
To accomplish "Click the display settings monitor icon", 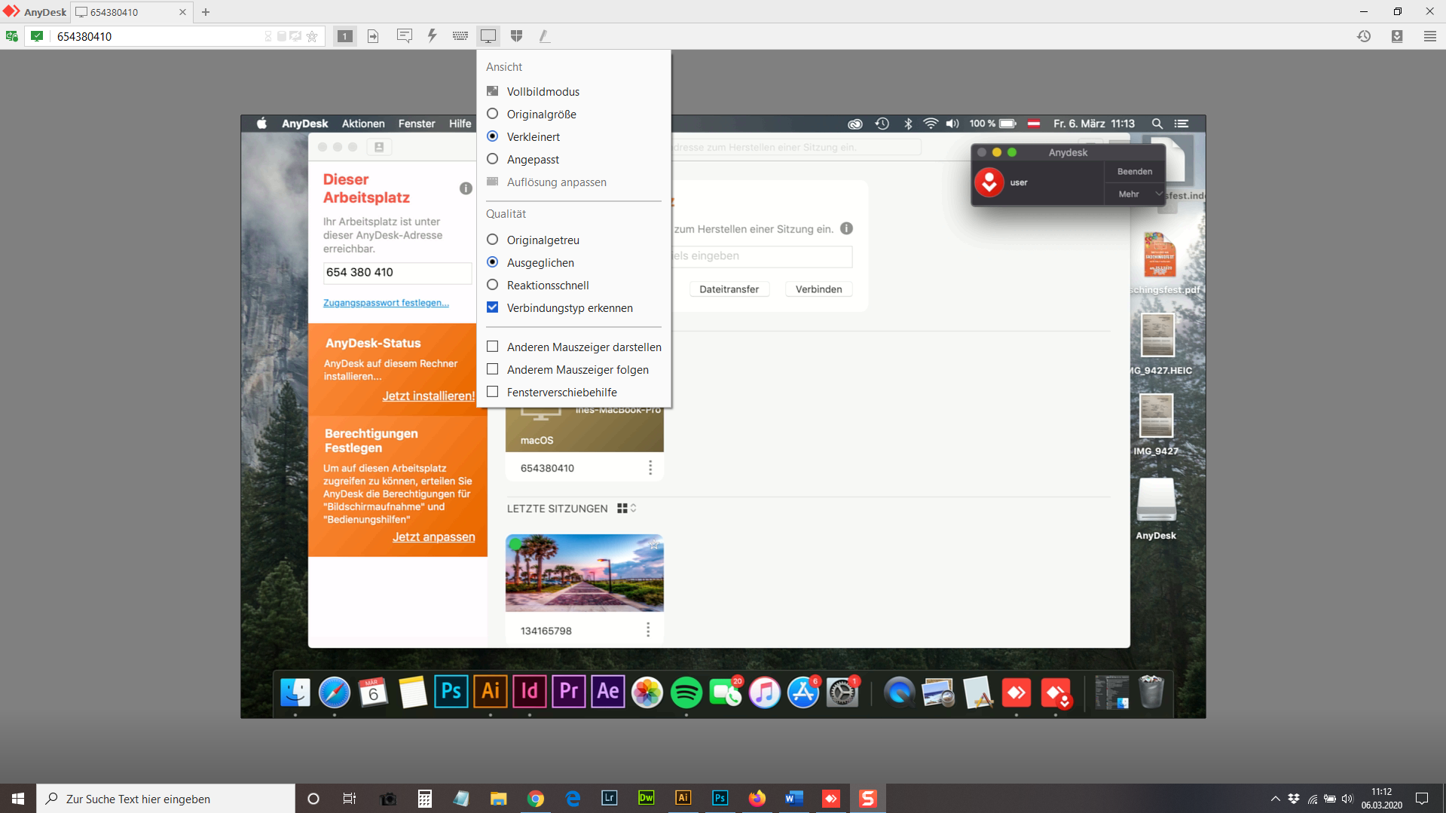I will [x=488, y=35].
